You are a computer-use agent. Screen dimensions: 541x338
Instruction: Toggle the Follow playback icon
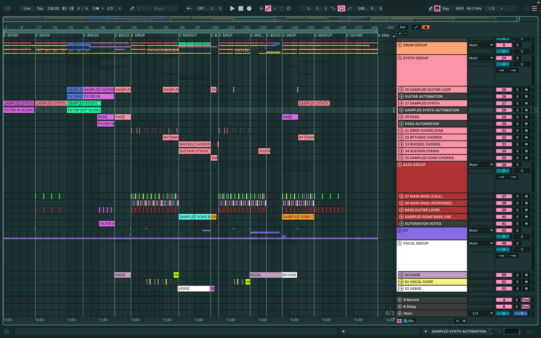pos(189,8)
